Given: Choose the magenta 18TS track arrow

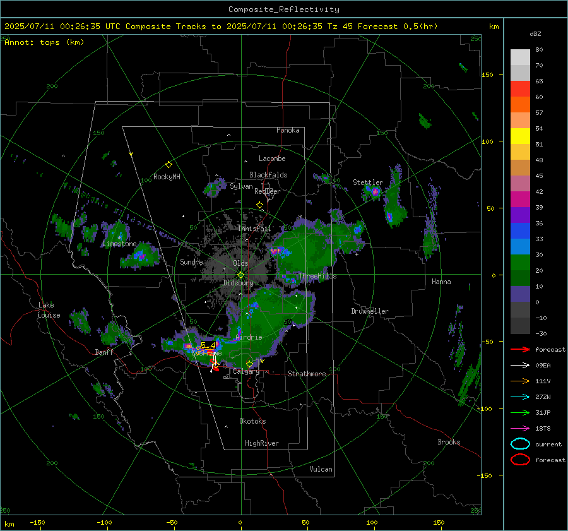Looking at the screenshot, I should pos(520,429).
